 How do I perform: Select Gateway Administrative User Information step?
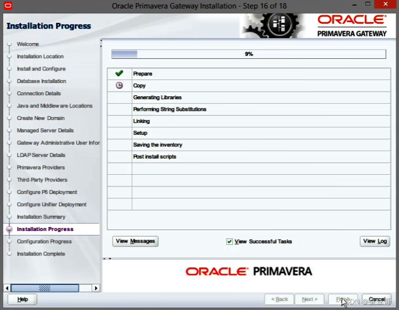point(58,143)
